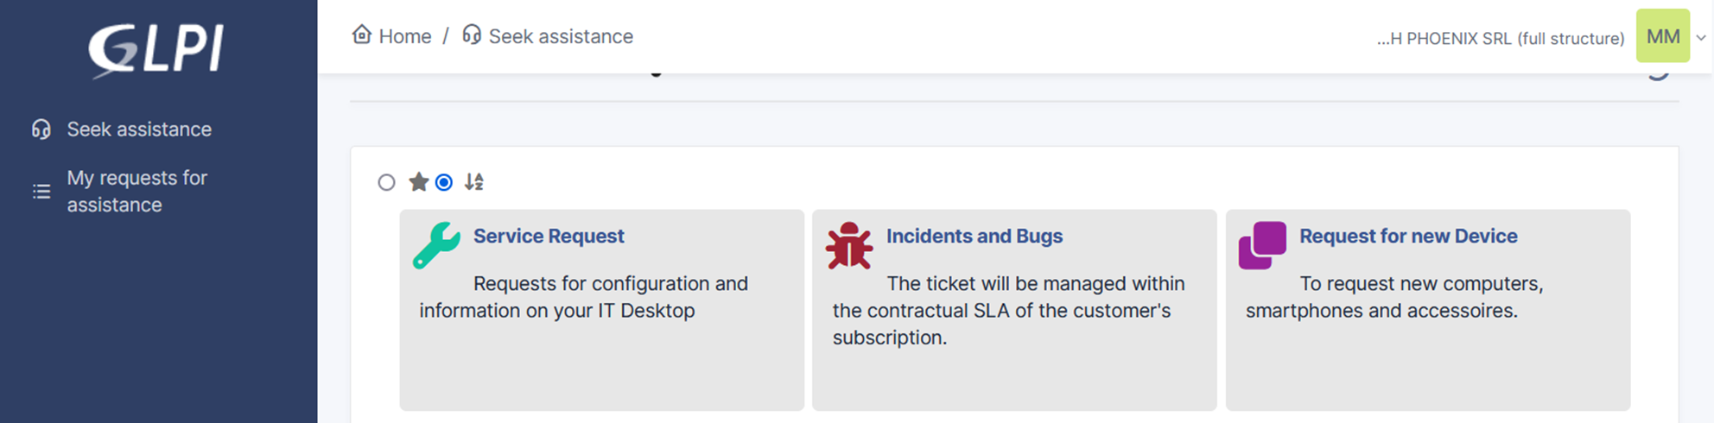Viewport: 1714px width, 423px height.
Task: Select the radio button before alphabetical sort icon
Action: pos(444,182)
